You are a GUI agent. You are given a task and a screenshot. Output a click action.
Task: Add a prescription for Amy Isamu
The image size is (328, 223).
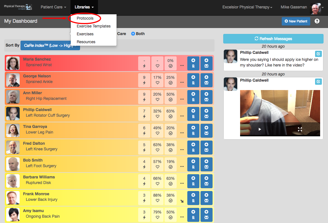(x=193, y=215)
